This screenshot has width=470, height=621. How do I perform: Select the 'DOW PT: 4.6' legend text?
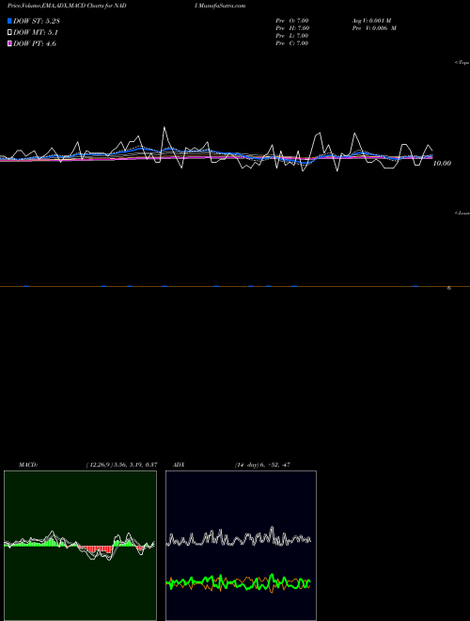click(35, 44)
